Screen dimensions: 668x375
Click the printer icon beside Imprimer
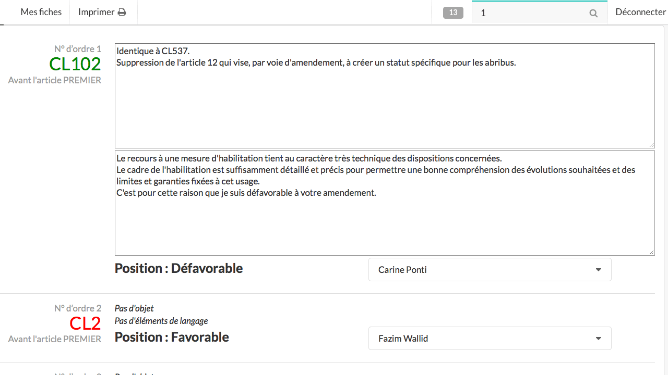[122, 12]
